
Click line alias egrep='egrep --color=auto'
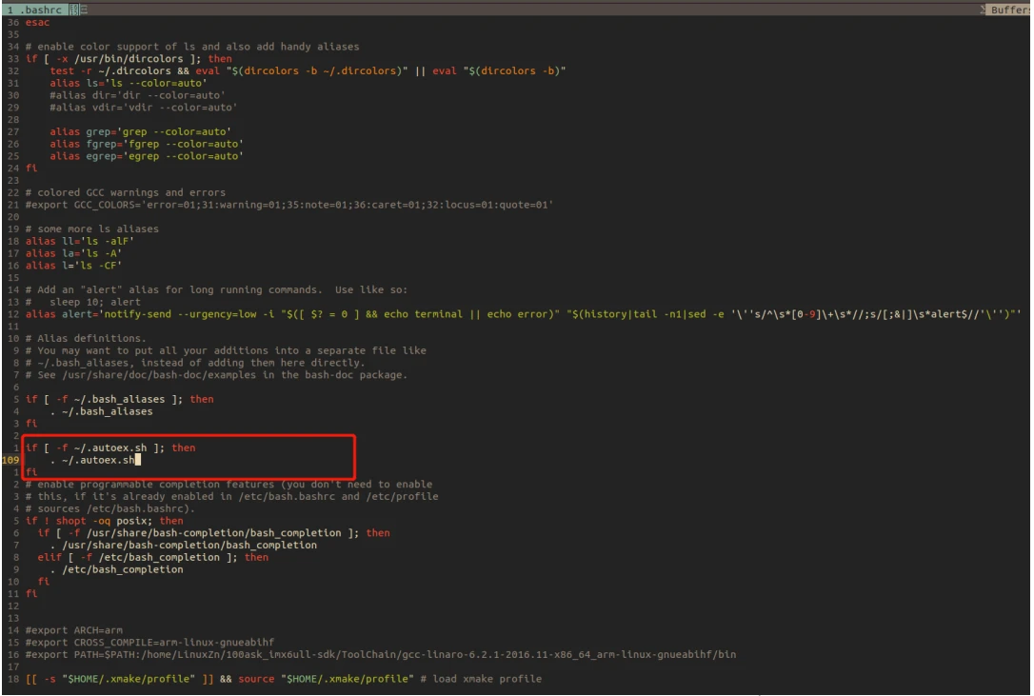[147, 156]
